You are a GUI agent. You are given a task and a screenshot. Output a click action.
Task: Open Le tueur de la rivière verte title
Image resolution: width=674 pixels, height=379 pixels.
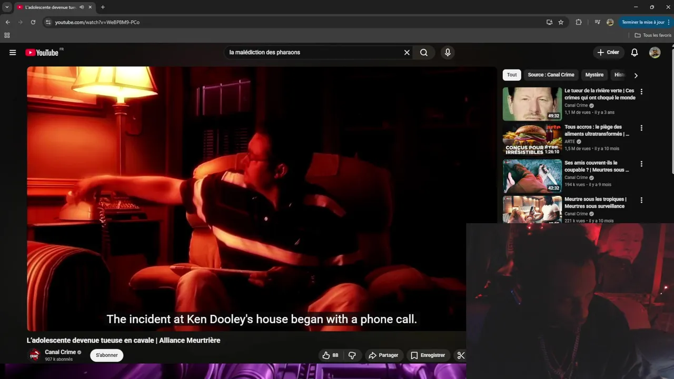[600, 94]
